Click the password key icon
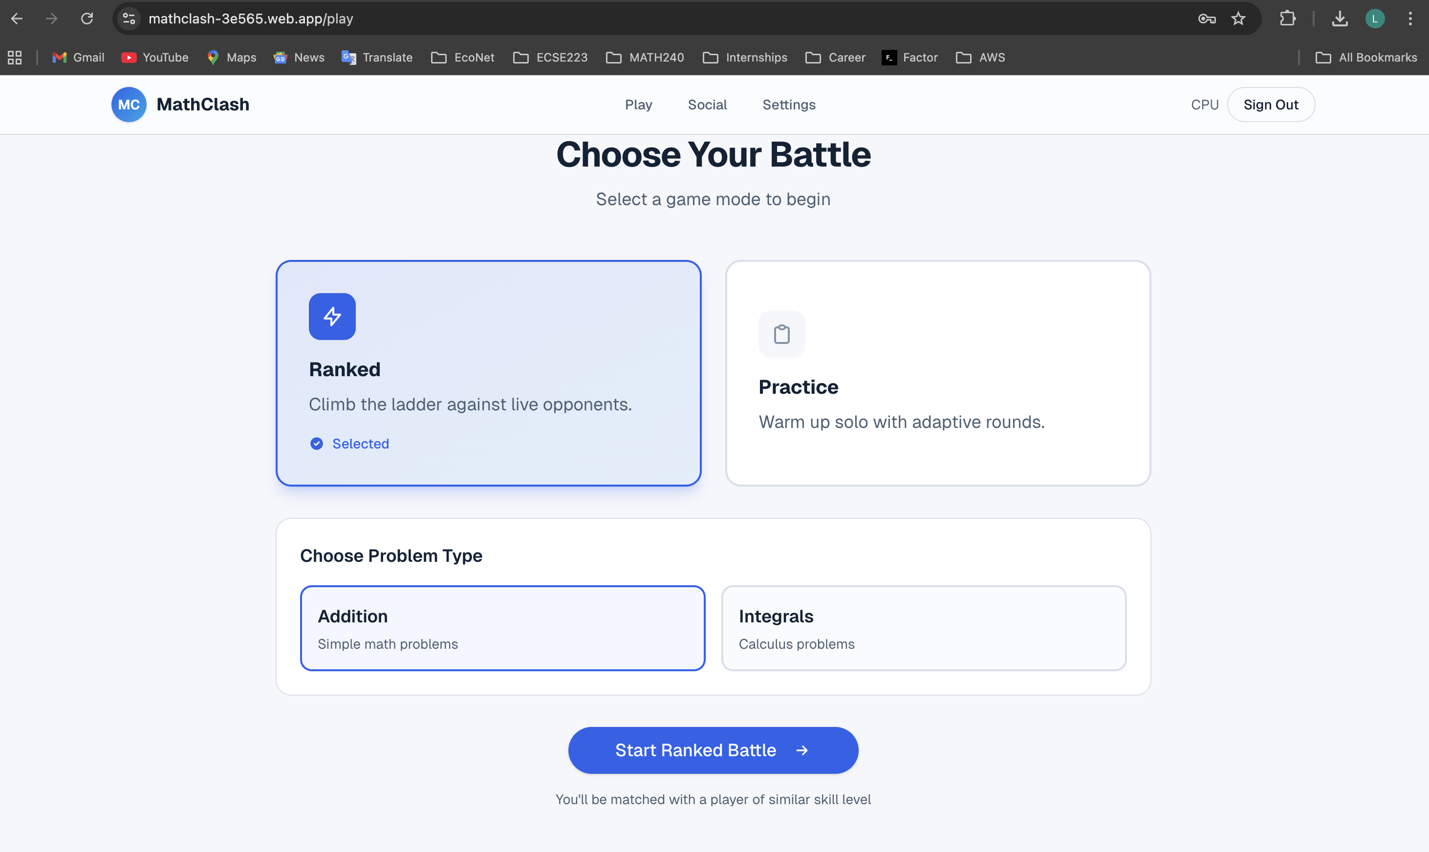Viewport: 1429px width, 852px height. point(1207,19)
